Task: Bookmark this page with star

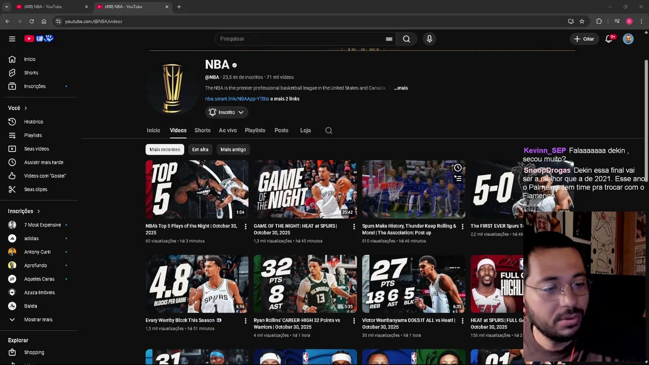Action: (582, 21)
